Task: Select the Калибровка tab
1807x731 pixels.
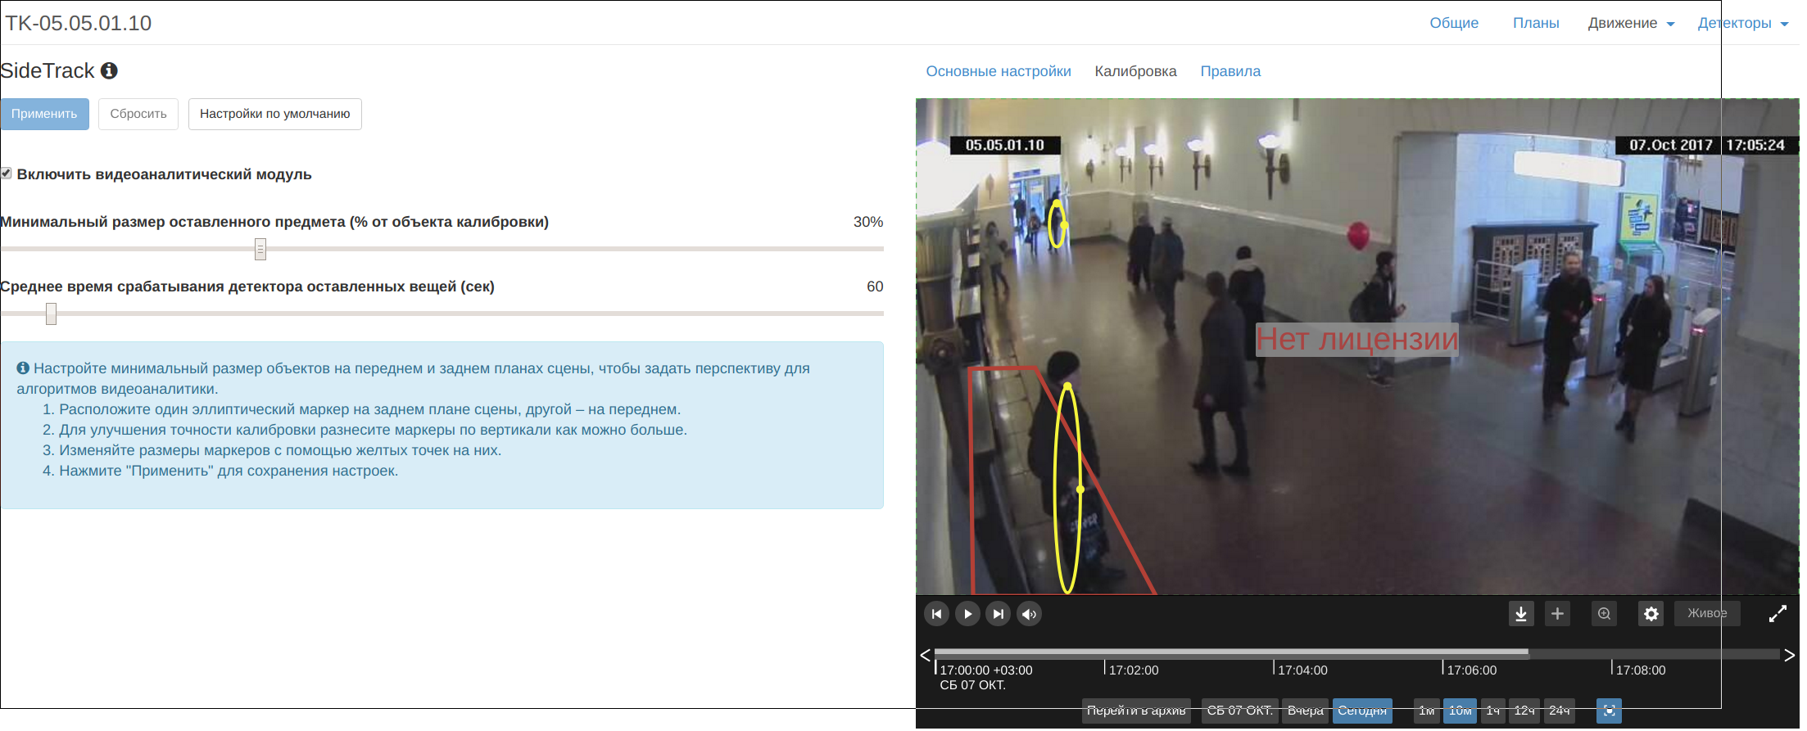Action: click(1135, 71)
